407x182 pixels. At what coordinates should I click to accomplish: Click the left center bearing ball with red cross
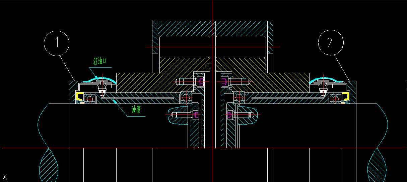pyautogui.click(x=187, y=98)
